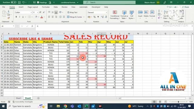This screenshot has width=194, height=109.
Task: Switch to the Page Layout tab
Action: tap(33, 7)
